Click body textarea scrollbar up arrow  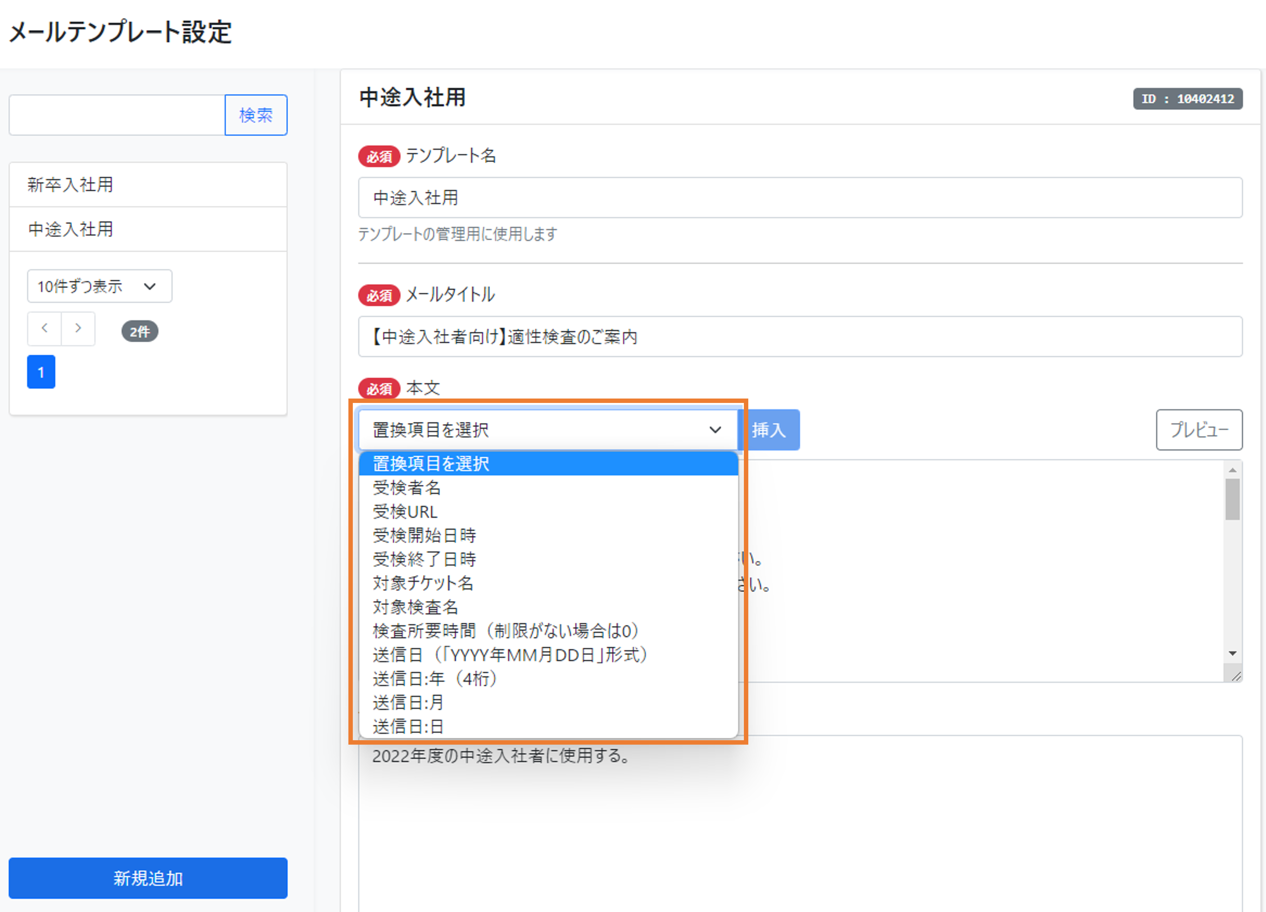[x=1233, y=470]
